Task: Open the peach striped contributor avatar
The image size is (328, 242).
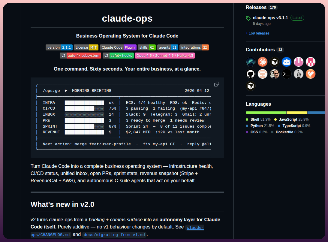Action: click(263, 74)
